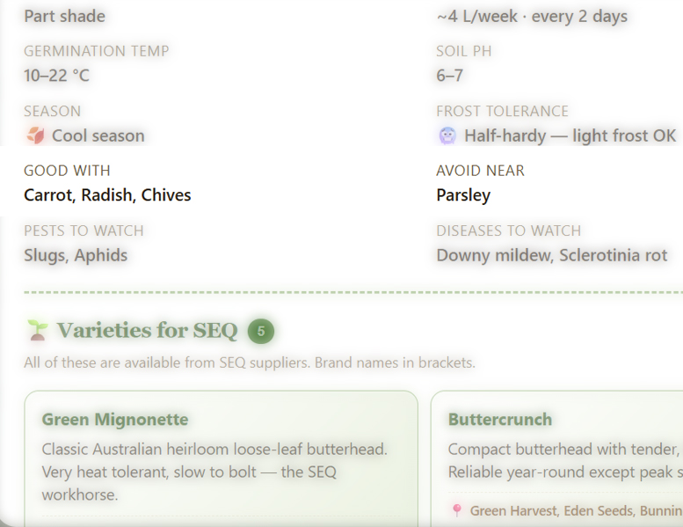Screen dimensions: 683x527
Task: Click the Cool season label
Action: click(x=98, y=135)
